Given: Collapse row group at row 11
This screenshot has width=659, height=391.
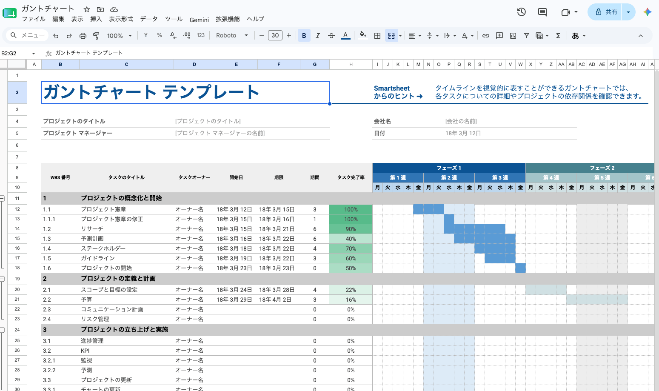Looking at the screenshot, I should pos(2,198).
